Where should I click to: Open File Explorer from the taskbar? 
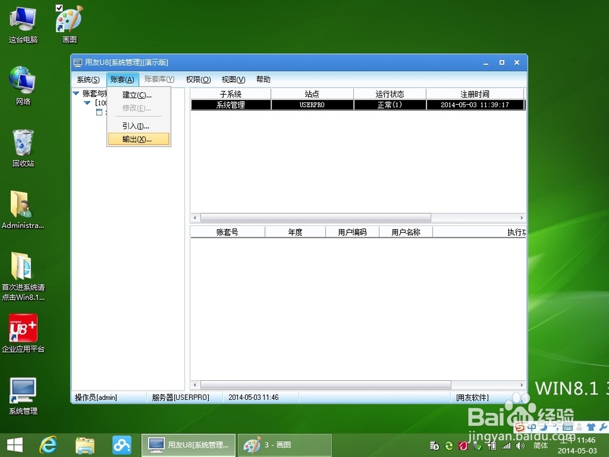click(x=85, y=445)
